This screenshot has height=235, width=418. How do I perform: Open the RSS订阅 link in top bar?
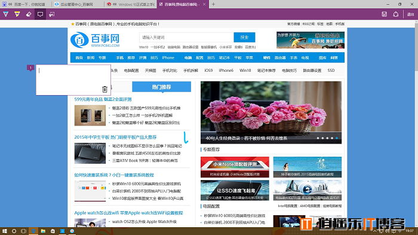click(309, 24)
